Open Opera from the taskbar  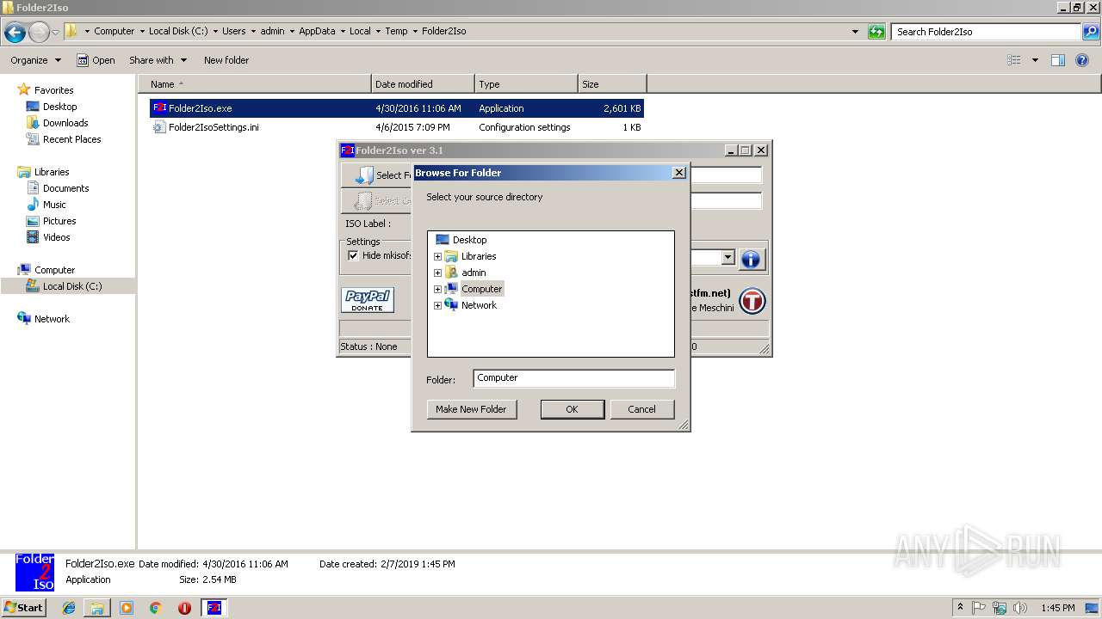click(184, 608)
